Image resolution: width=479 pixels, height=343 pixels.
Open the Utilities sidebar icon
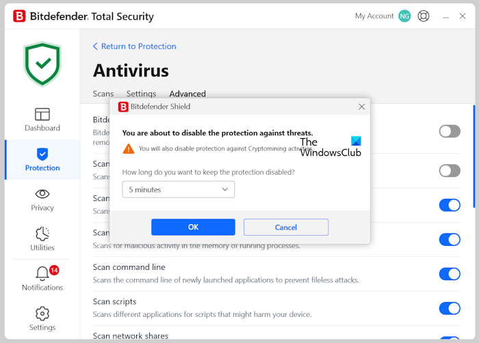42,234
